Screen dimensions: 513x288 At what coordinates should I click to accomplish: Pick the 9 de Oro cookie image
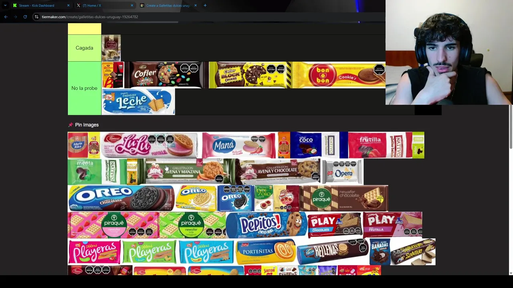[x=264, y=198]
